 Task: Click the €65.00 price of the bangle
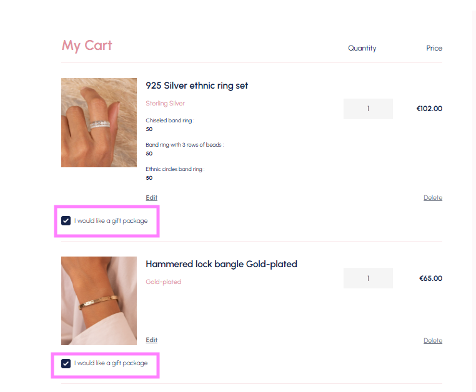coord(430,278)
